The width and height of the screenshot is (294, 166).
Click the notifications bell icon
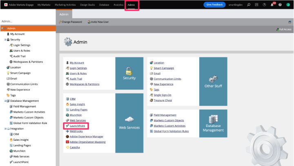(x=272, y=5)
